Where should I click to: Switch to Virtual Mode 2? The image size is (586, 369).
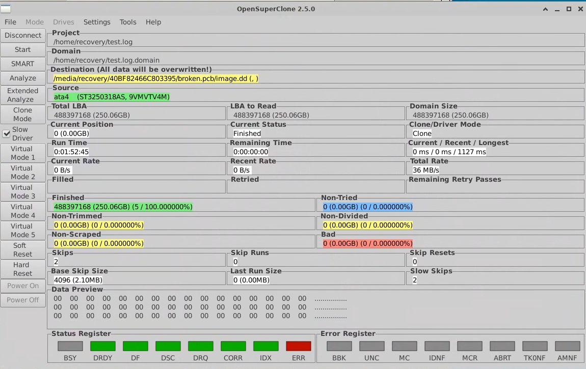(23, 173)
